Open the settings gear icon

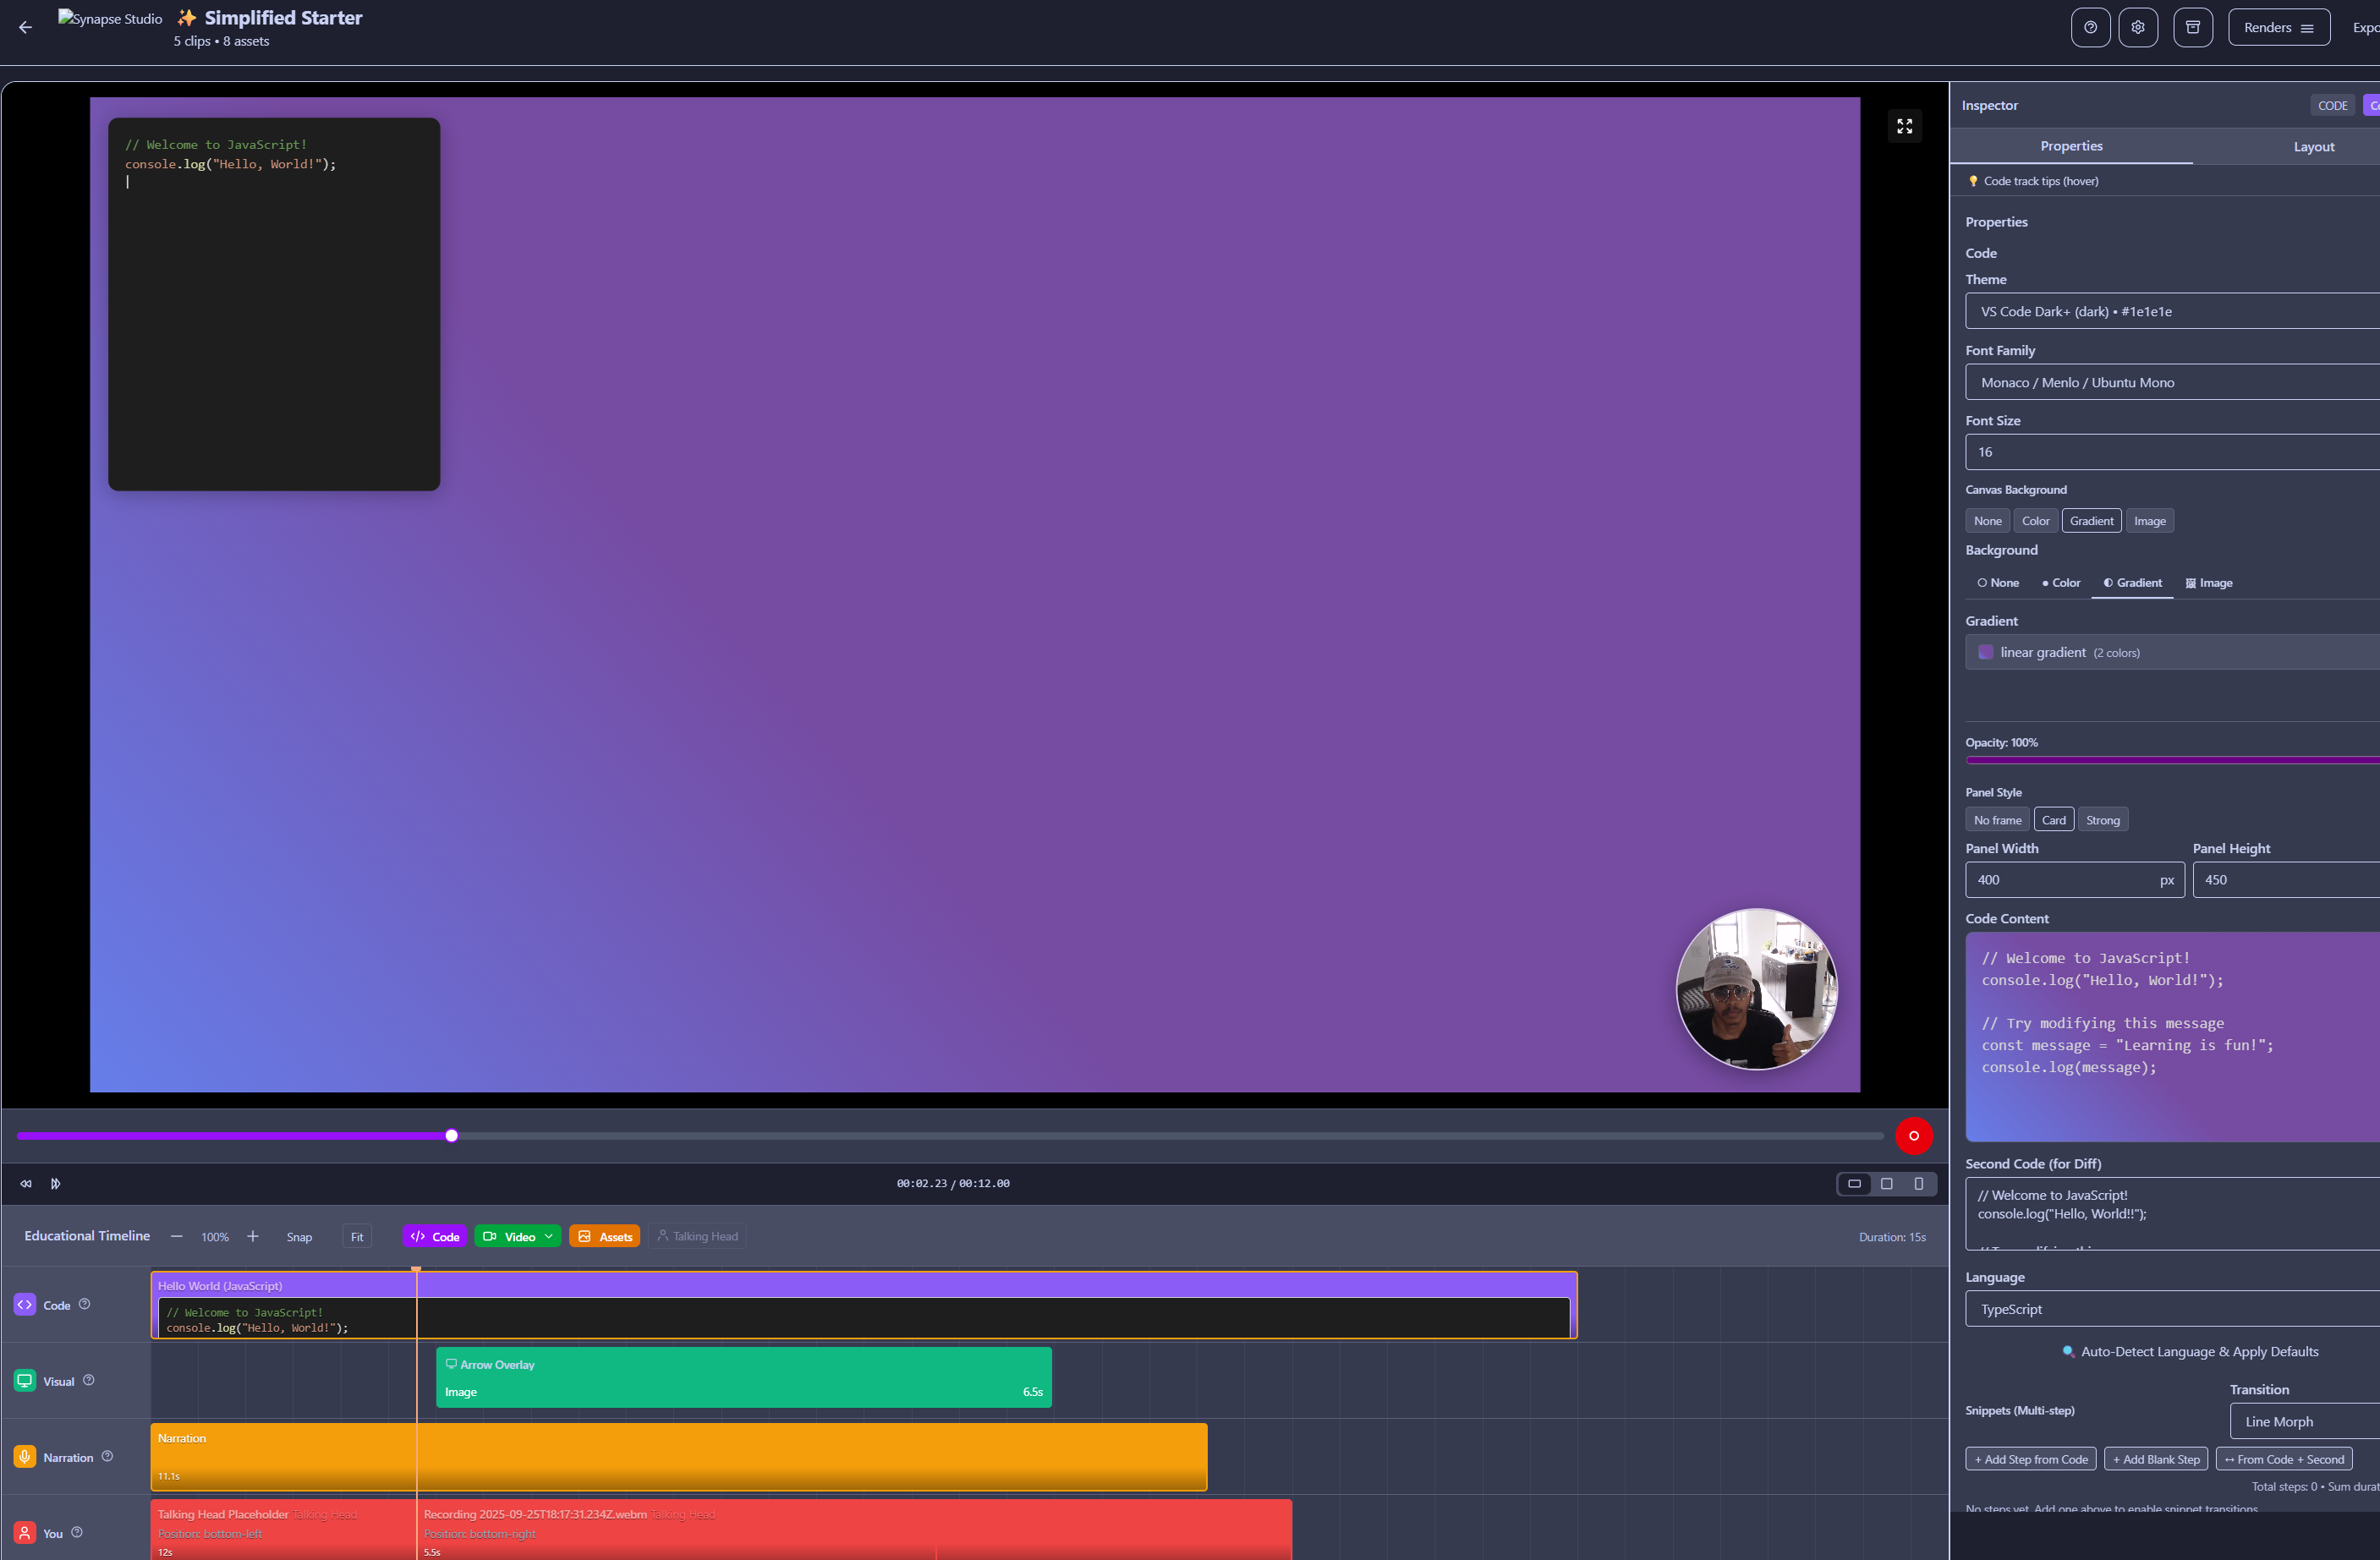2137,28
